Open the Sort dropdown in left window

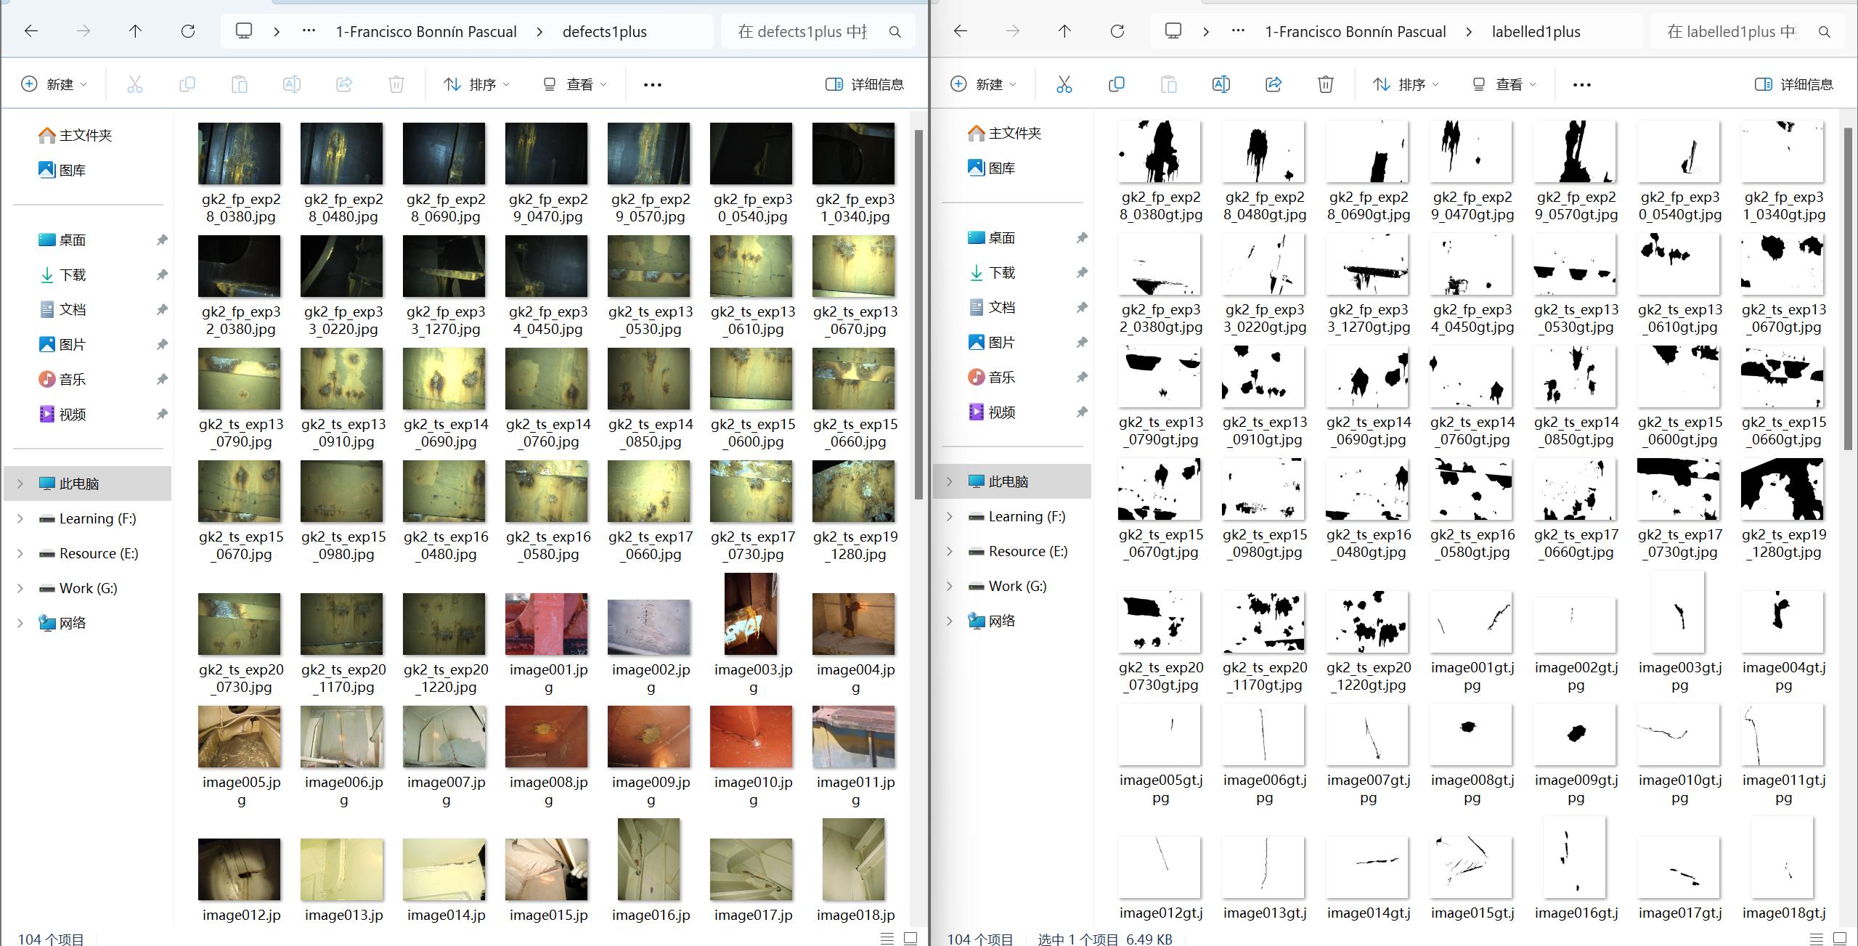click(476, 84)
